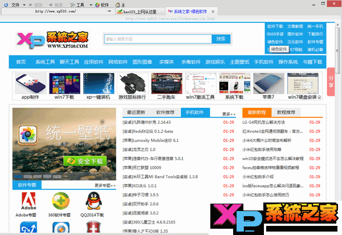342x235 pixels.
Task: Click the 返回 back button
Action: pos(35,5)
